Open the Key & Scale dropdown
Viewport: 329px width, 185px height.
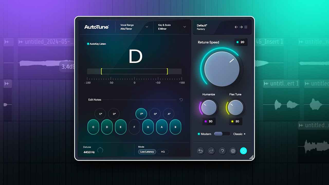(172, 27)
